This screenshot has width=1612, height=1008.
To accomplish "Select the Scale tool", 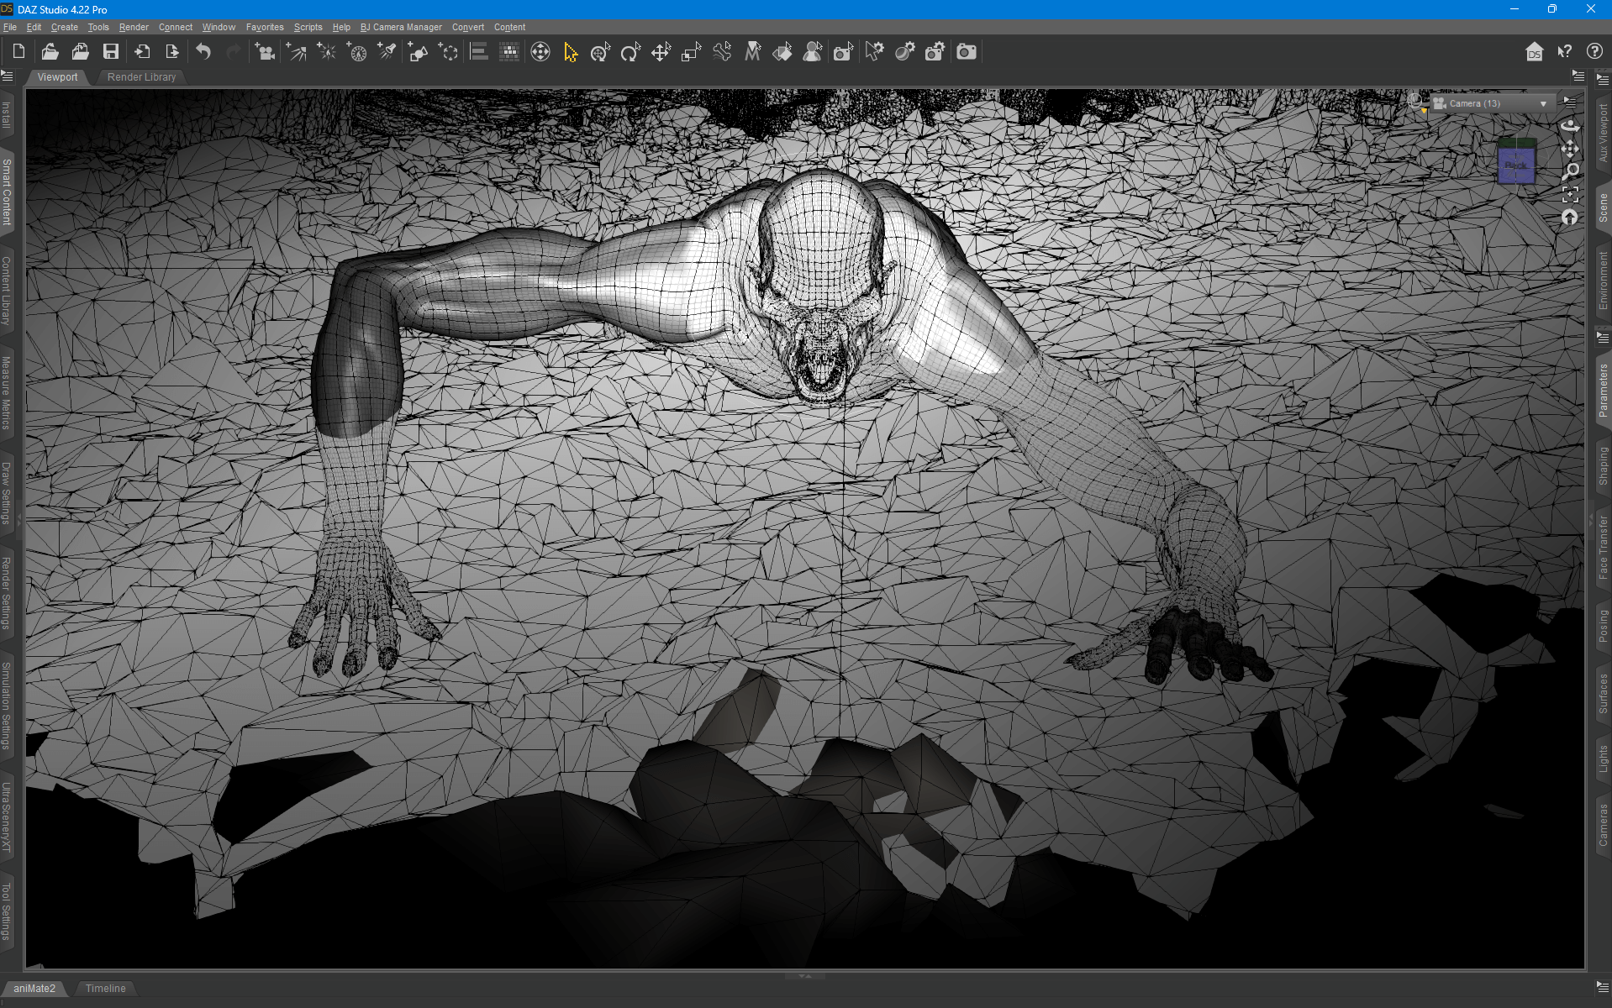I will click(x=692, y=52).
